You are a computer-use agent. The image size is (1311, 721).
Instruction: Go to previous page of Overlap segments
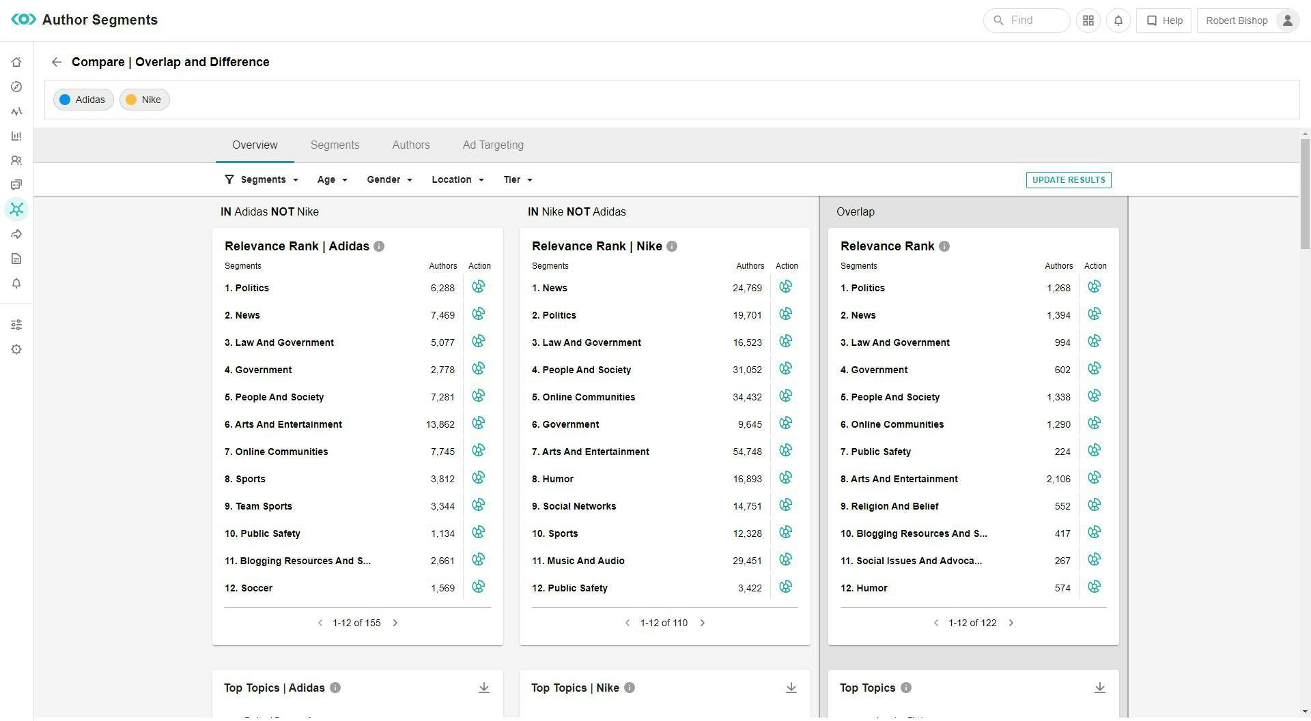tap(936, 623)
